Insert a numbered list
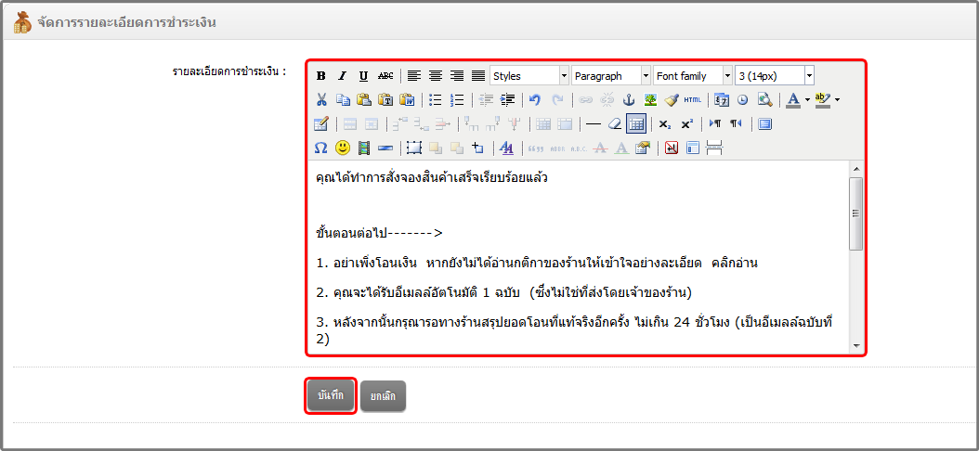 (x=457, y=100)
